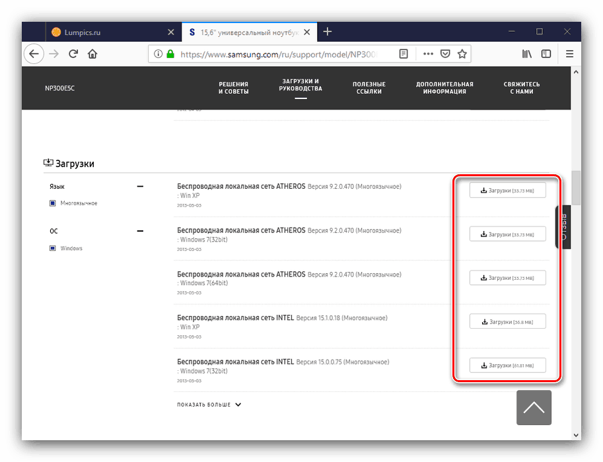Collapse the ОС filter section

point(140,231)
